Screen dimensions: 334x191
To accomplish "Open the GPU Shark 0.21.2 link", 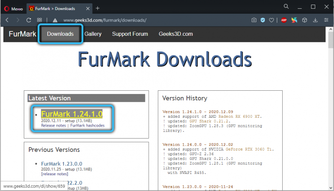I will 209,121.
